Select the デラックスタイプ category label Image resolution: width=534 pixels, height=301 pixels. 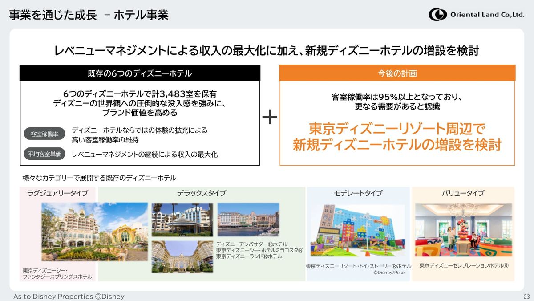[201, 193]
